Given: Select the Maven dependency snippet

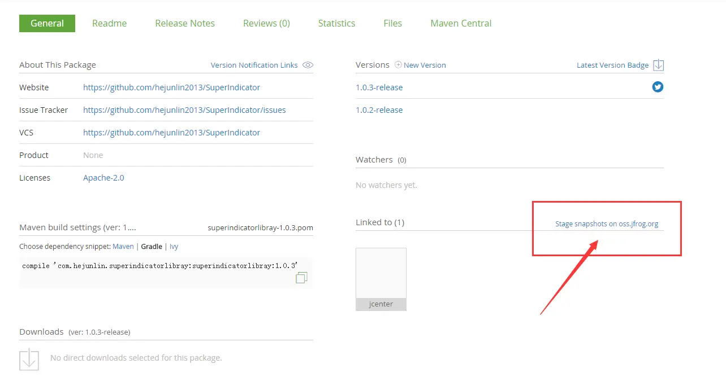Looking at the screenshot, I should 123,247.
